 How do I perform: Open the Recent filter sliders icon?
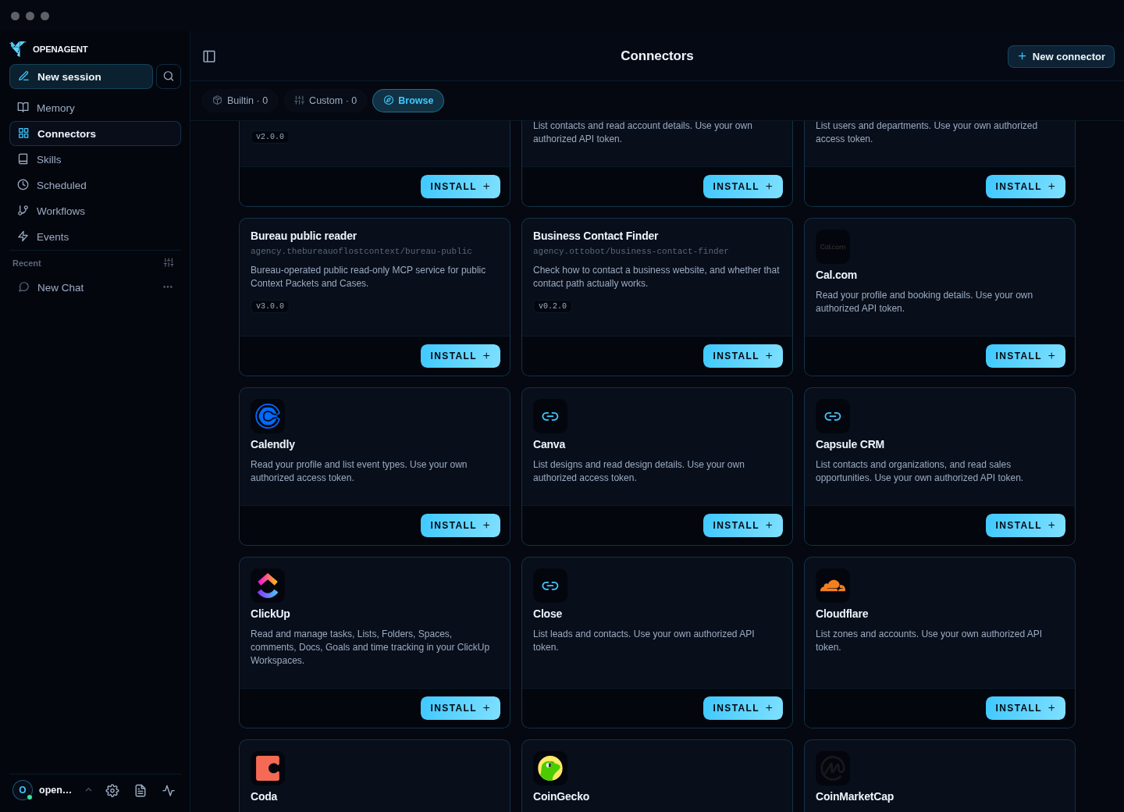[169, 263]
